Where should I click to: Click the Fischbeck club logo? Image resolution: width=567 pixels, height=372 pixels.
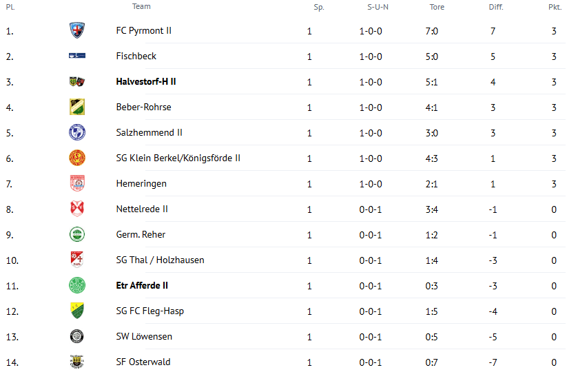[77, 56]
